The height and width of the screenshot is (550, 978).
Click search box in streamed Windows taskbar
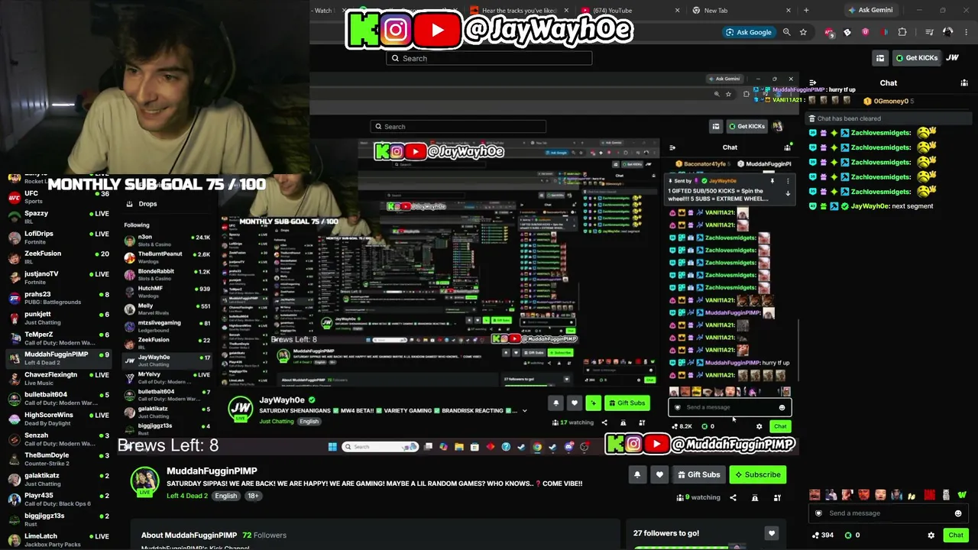[x=379, y=447]
